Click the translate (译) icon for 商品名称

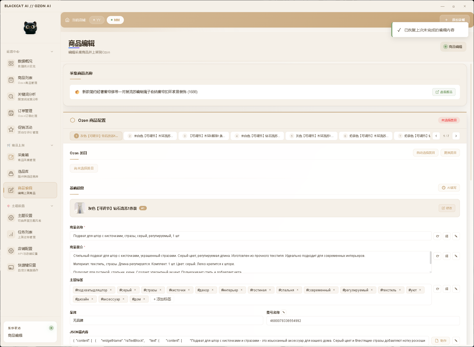click(x=447, y=236)
